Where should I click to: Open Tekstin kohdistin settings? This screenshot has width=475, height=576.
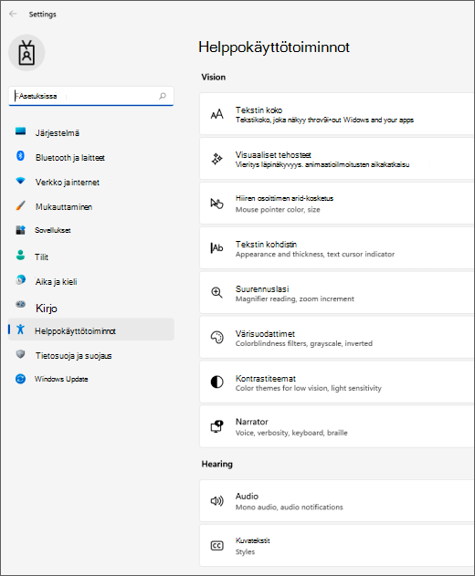[336, 248]
